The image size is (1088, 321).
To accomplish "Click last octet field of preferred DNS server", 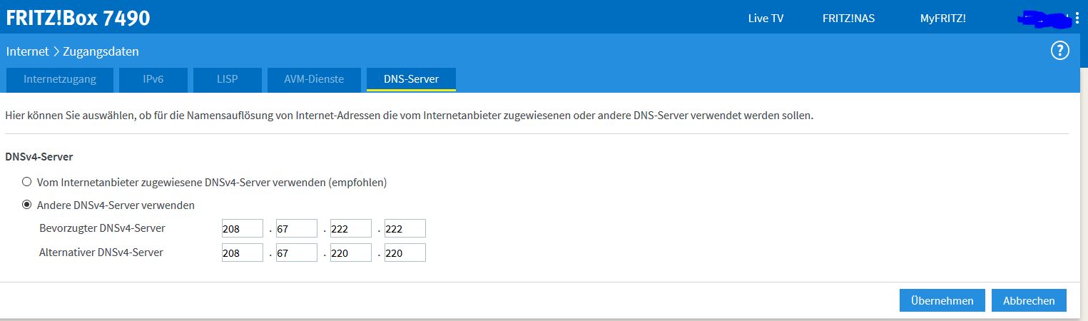I will (405, 228).
